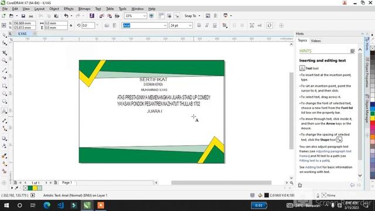Screen dimensions: 375x211
Task: Select the Zoom tool in toolbox
Action: [x=4, y=60]
